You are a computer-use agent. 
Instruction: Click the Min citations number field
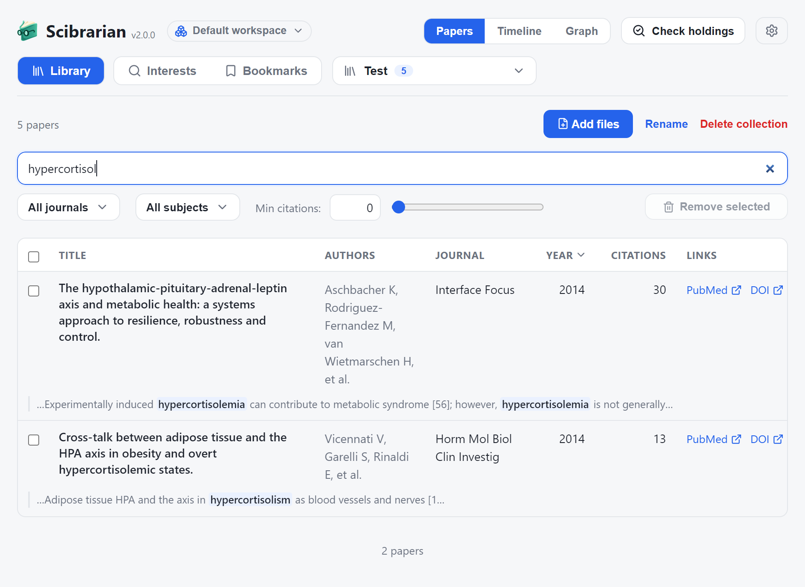pos(355,207)
